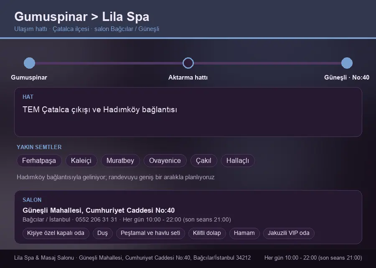Click the Jakuzili VIP oda tag

(289, 233)
